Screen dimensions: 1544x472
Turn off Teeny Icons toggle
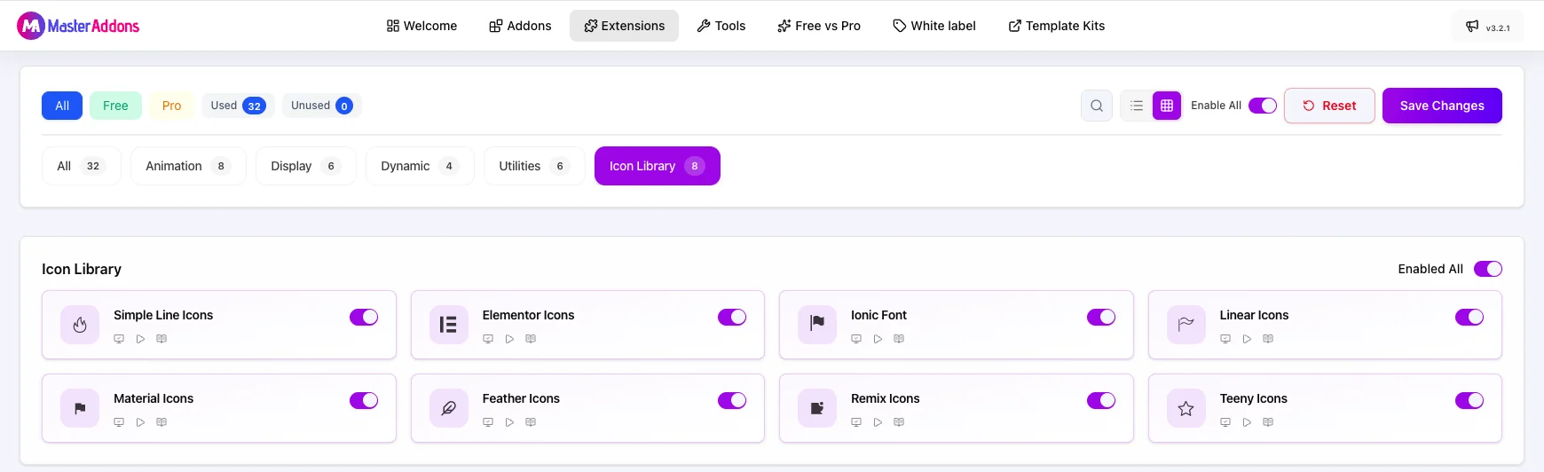click(x=1469, y=400)
